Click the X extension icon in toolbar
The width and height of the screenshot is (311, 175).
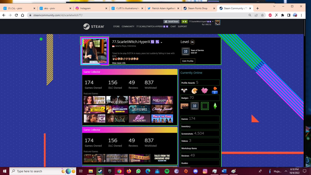point(276,15)
